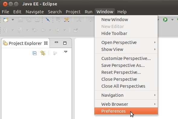This screenshot has height=119, width=178.
Task: Open the Project Explorer View Menu triangle
Action: click(x=66, y=52)
